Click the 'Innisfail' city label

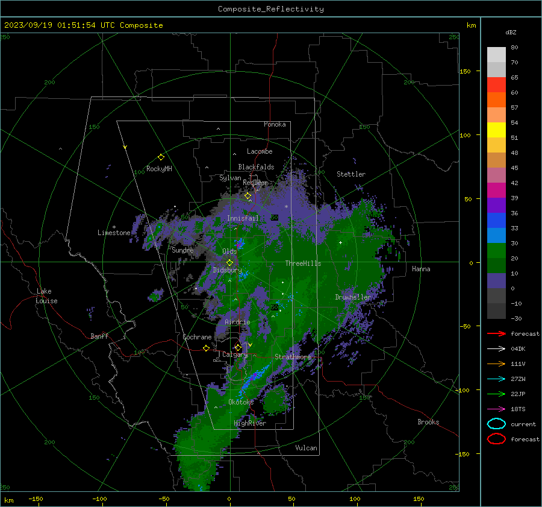(243, 218)
